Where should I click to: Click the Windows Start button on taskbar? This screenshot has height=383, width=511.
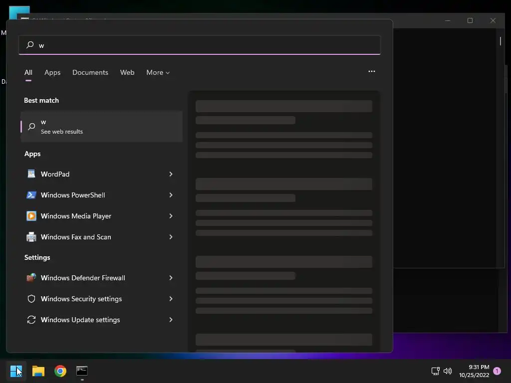point(16,371)
